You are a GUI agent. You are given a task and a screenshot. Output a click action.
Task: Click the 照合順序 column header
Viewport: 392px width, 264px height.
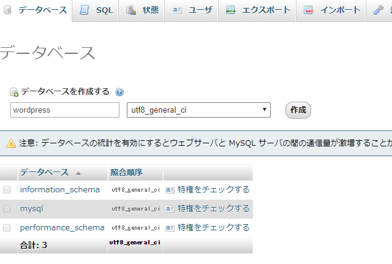point(127,173)
